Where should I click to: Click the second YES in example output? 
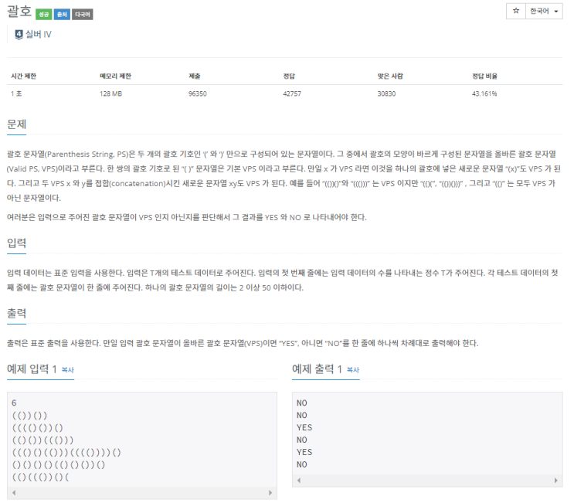(304, 453)
